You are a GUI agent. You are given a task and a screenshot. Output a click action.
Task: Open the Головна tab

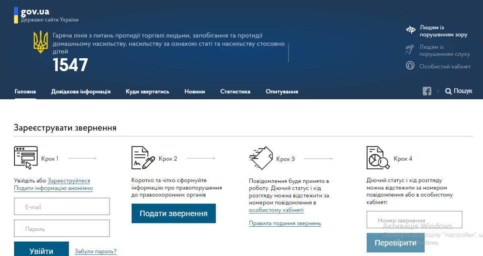click(x=25, y=92)
